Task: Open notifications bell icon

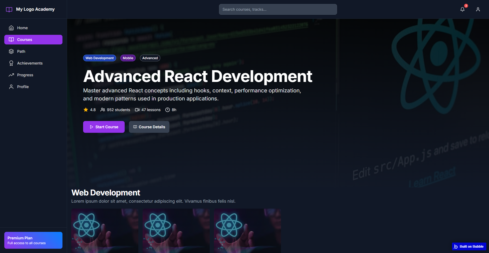Action: [x=462, y=9]
